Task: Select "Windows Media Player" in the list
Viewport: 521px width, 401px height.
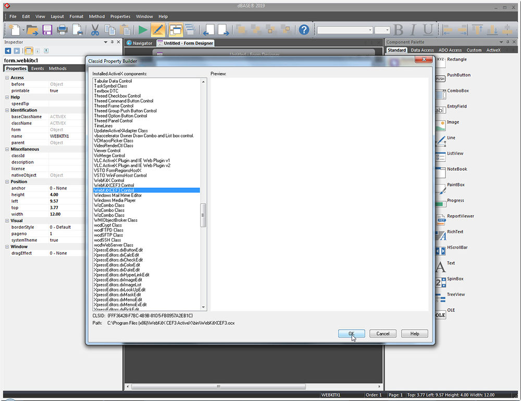Action: coord(115,200)
